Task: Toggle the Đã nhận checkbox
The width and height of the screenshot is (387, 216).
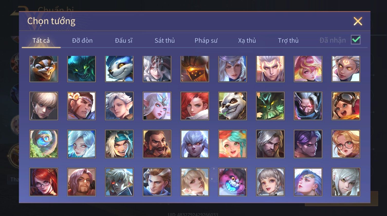Action: click(356, 40)
